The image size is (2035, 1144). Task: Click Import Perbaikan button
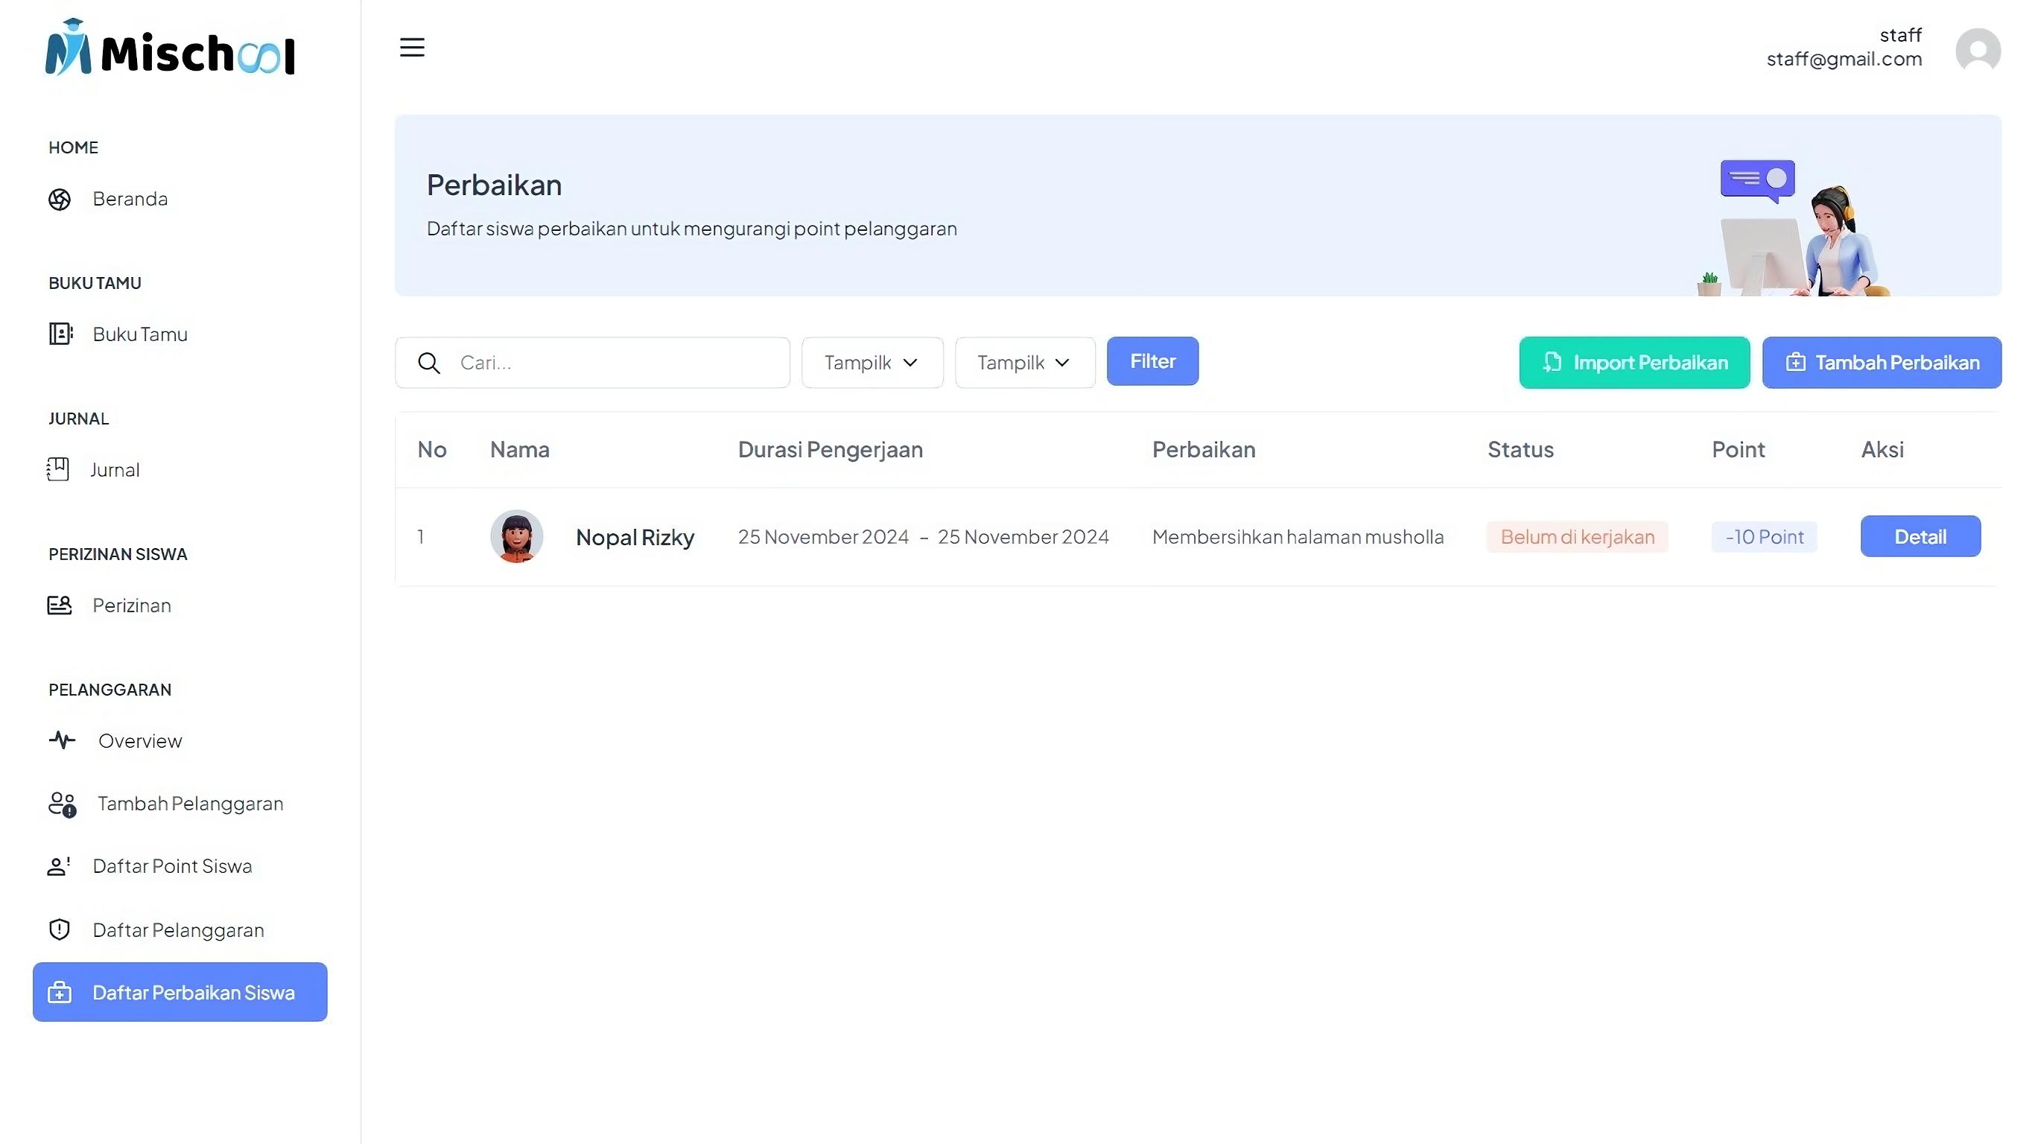(x=1634, y=363)
